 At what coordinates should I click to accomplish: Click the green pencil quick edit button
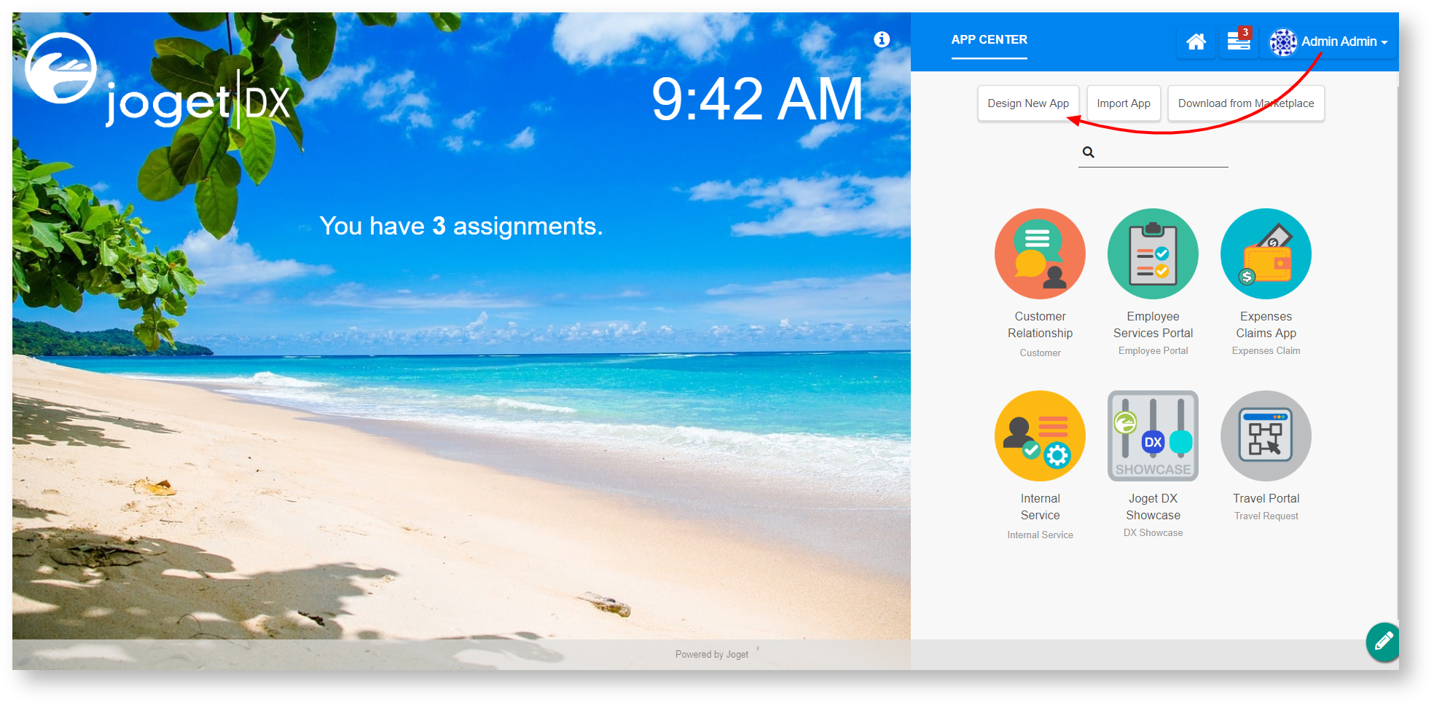pyautogui.click(x=1383, y=642)
